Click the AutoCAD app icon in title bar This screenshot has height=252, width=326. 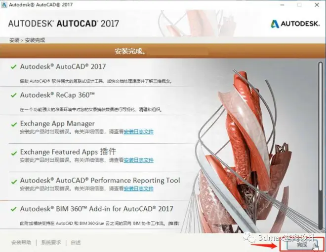4,5
